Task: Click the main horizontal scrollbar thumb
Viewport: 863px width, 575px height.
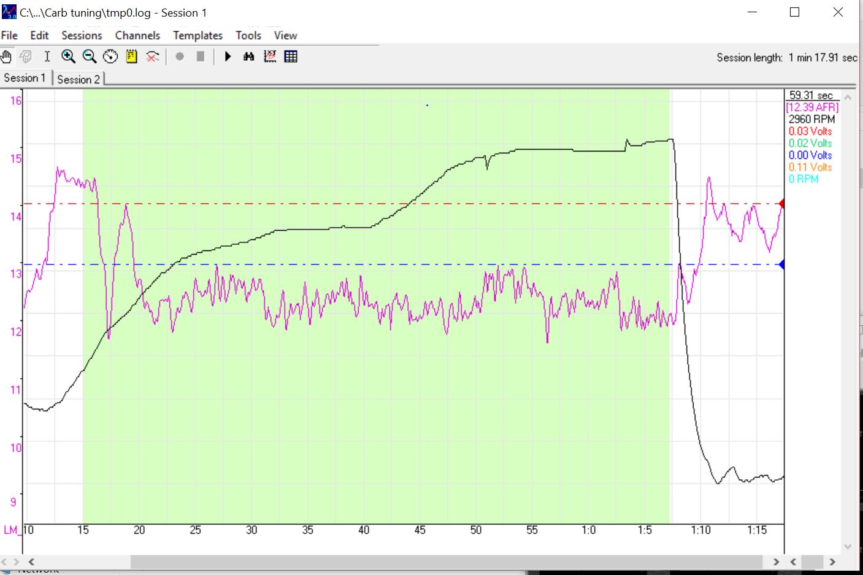Action: tap(447, 561)
